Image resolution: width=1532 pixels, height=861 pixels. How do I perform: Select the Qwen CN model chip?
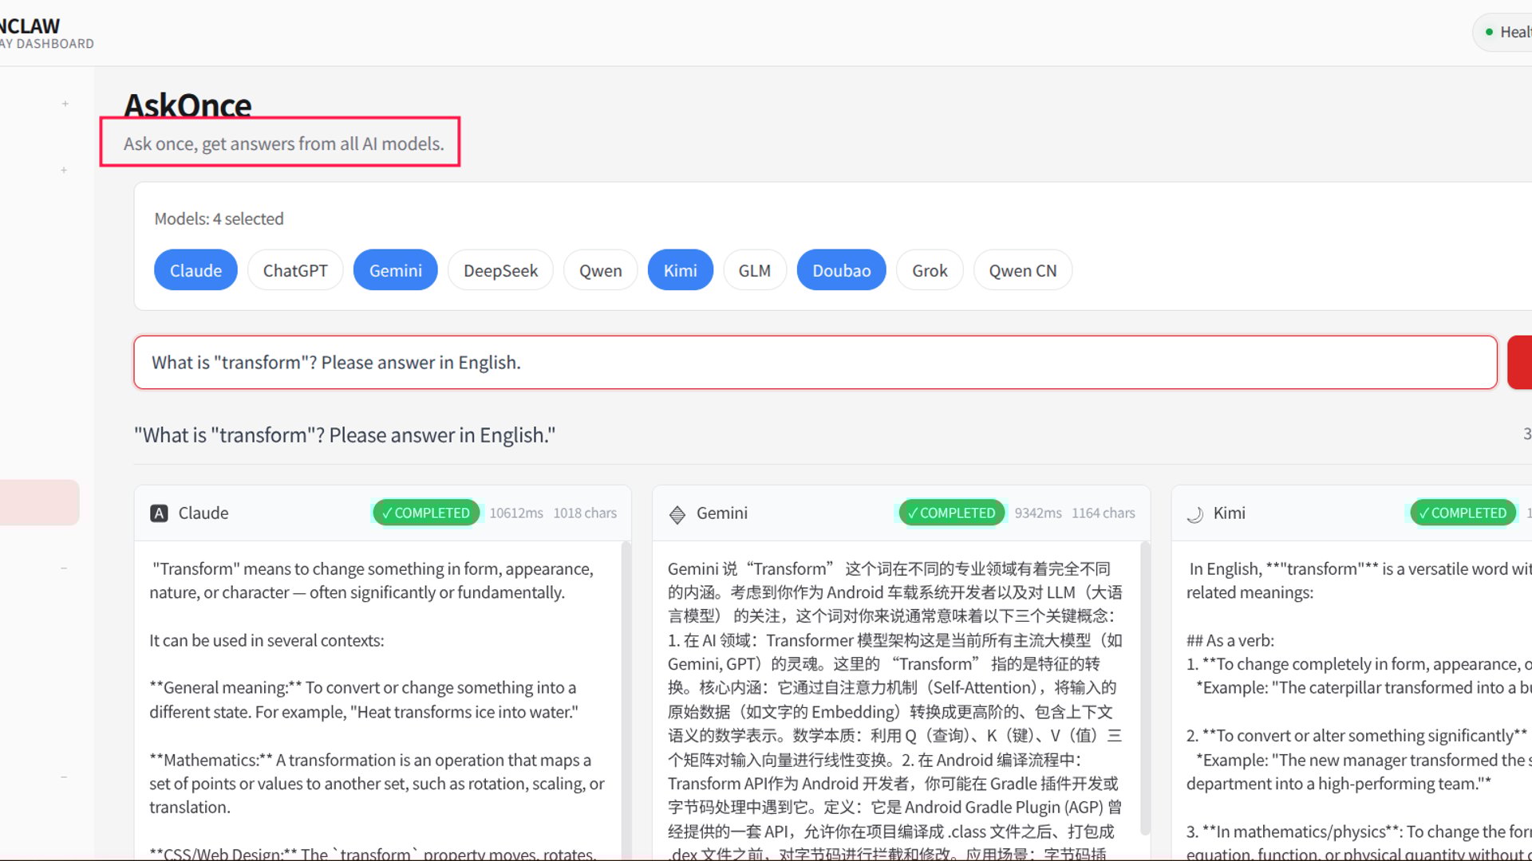coord(1022,270)
